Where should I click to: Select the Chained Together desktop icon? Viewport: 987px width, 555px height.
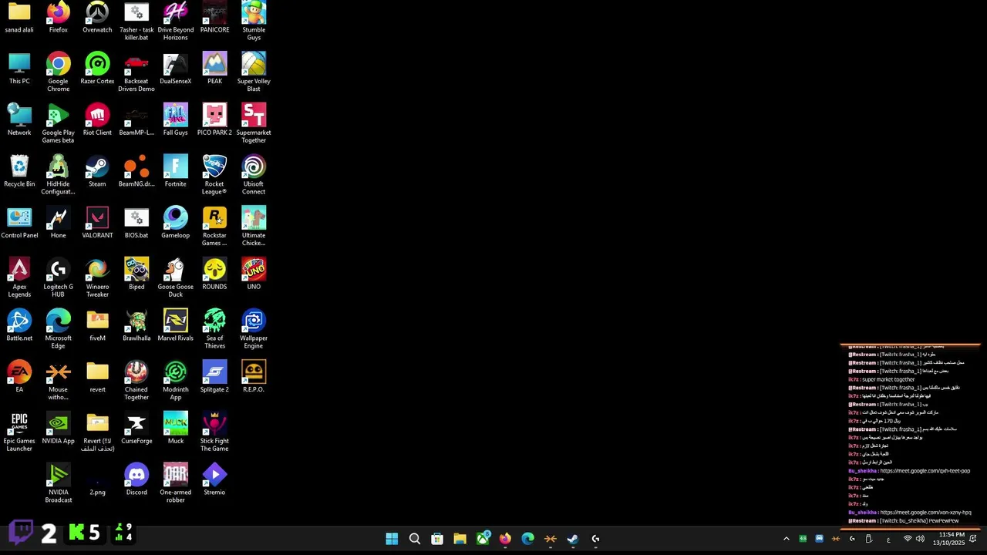[x=136, y=381]
